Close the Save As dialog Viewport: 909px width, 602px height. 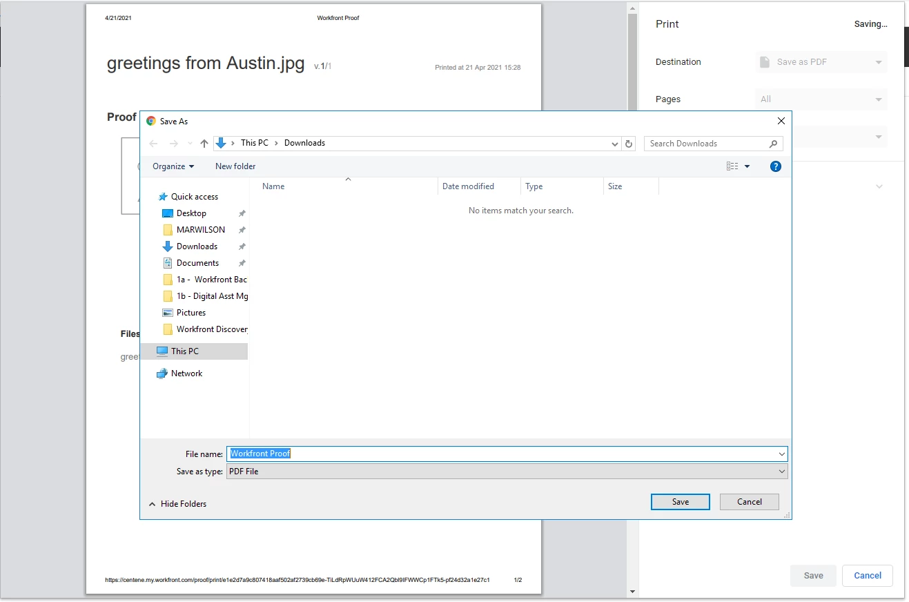coord(781,121)
